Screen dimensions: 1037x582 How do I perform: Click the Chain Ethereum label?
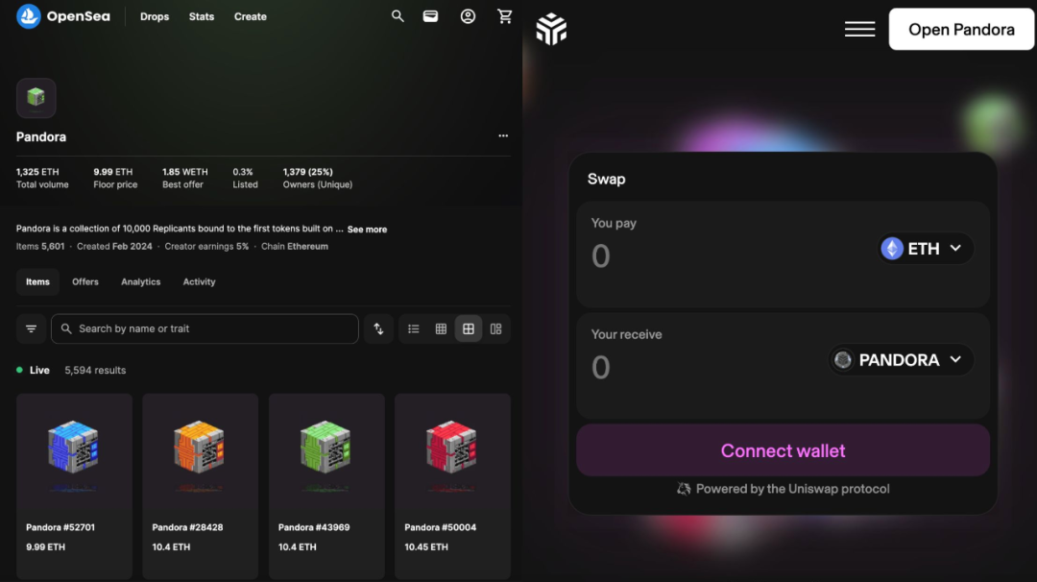point(295,247)
